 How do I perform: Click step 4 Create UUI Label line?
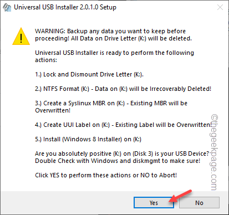pos(123,125)
